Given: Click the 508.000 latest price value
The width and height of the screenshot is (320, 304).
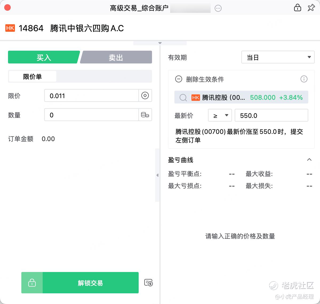Looking at the screenshot, I should [263, 98].
